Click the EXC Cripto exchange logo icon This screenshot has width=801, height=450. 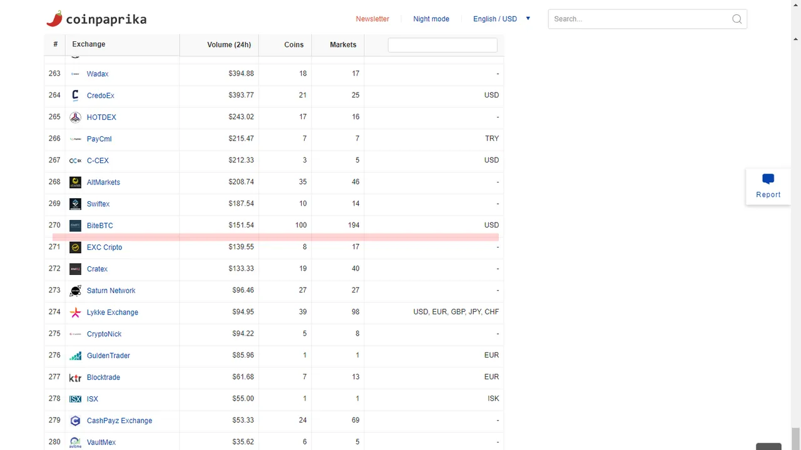tap(75, 247)
